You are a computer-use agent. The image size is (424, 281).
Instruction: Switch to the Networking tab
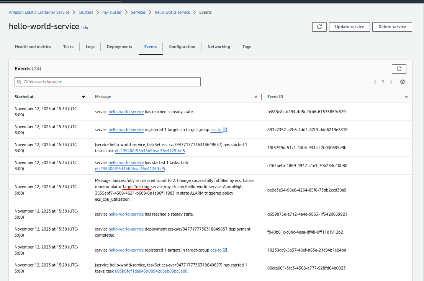point(219,47)
